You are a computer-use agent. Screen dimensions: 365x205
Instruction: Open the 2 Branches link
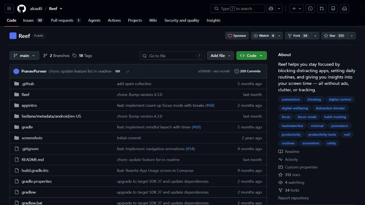[x=56, y=56]
